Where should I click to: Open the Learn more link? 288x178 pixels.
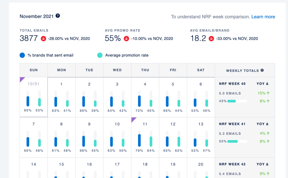(263, 17)
